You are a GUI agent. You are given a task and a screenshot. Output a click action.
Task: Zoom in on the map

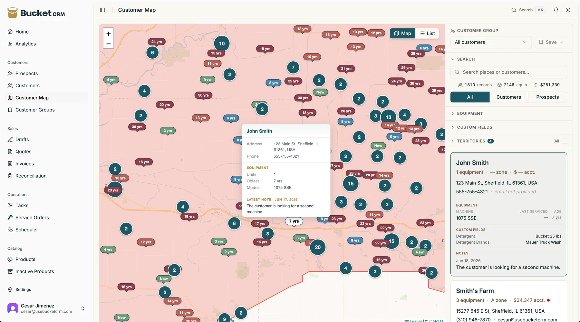coord(108,34)
